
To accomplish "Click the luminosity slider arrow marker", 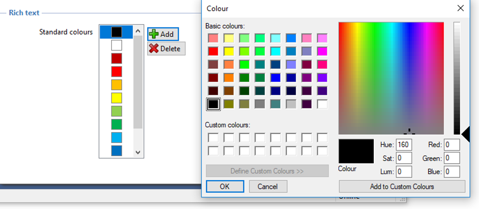I will [x=466, y=134].
